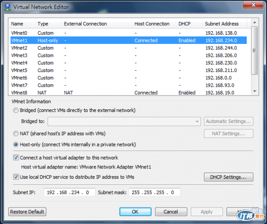Click the network list scrollbar thumb
Viewport: 267px width, 224px height.
255,51
